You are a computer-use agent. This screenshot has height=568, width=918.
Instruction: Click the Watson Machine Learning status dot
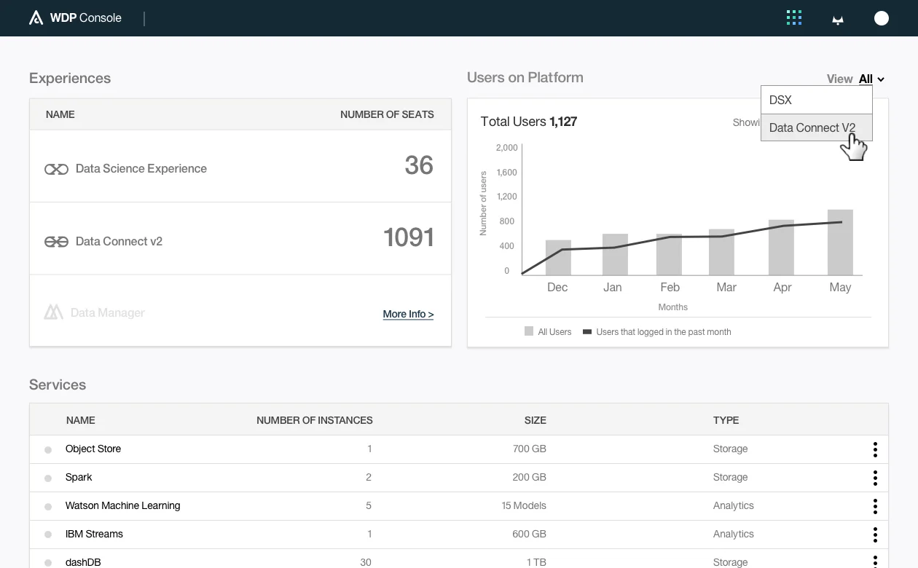(x=48, y=507)
